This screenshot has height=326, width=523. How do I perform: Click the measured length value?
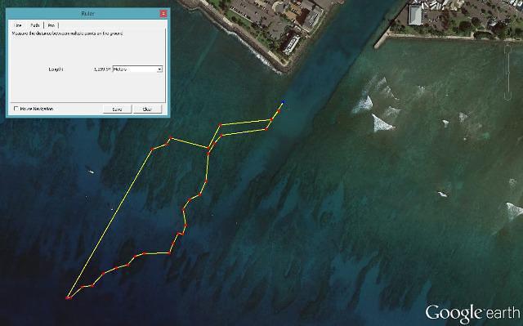click(102, 69)
